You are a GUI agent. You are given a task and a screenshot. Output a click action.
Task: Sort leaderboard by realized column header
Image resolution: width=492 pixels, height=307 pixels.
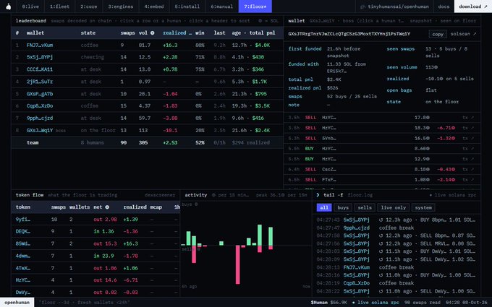coord(177,33)
